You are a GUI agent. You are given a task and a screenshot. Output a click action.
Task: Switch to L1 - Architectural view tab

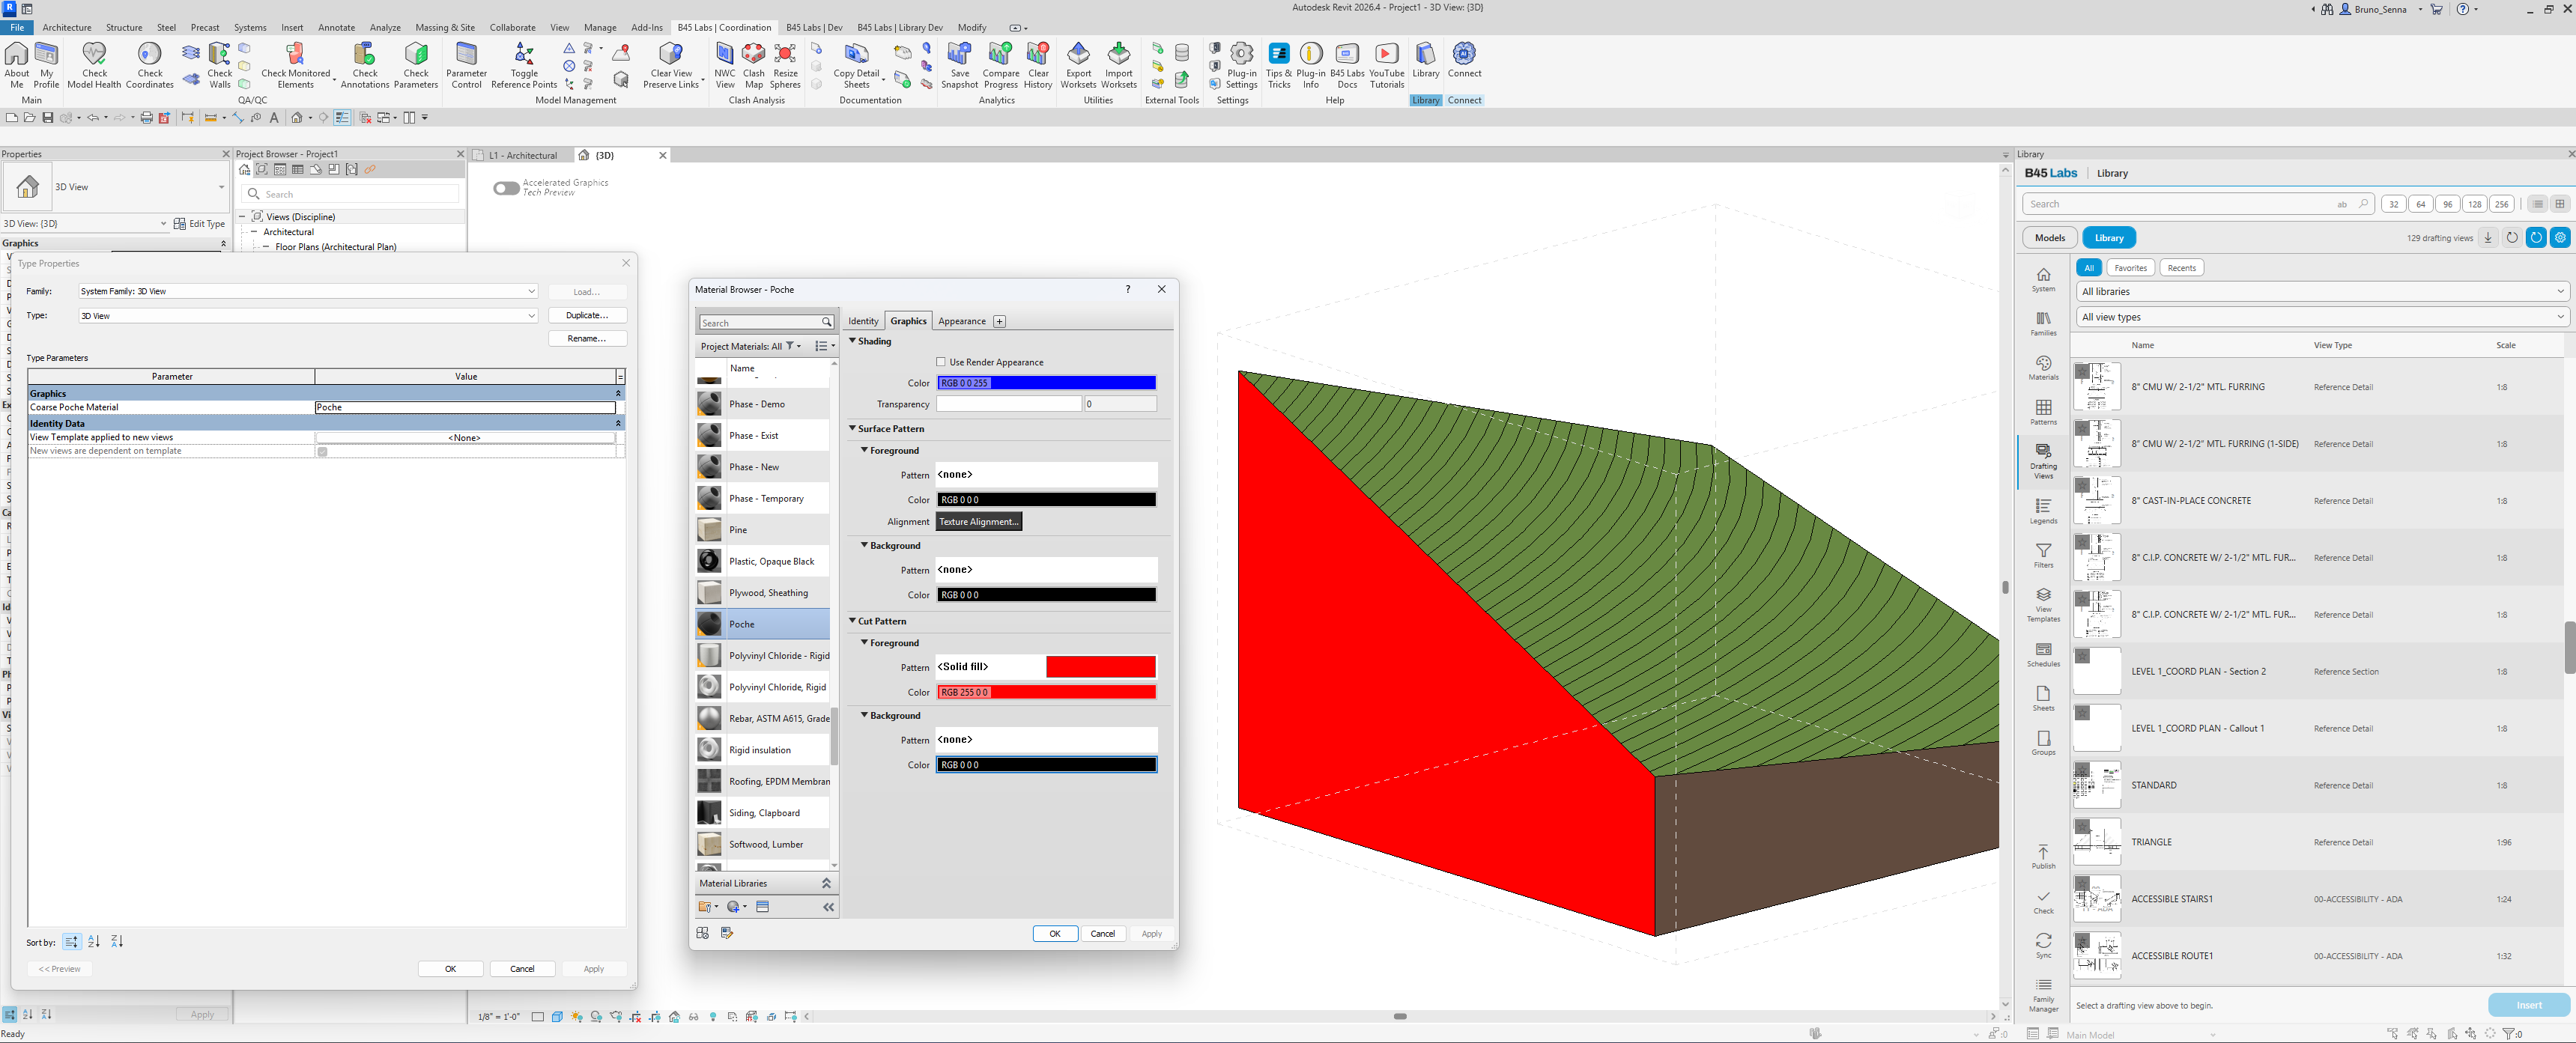[522, 155]
